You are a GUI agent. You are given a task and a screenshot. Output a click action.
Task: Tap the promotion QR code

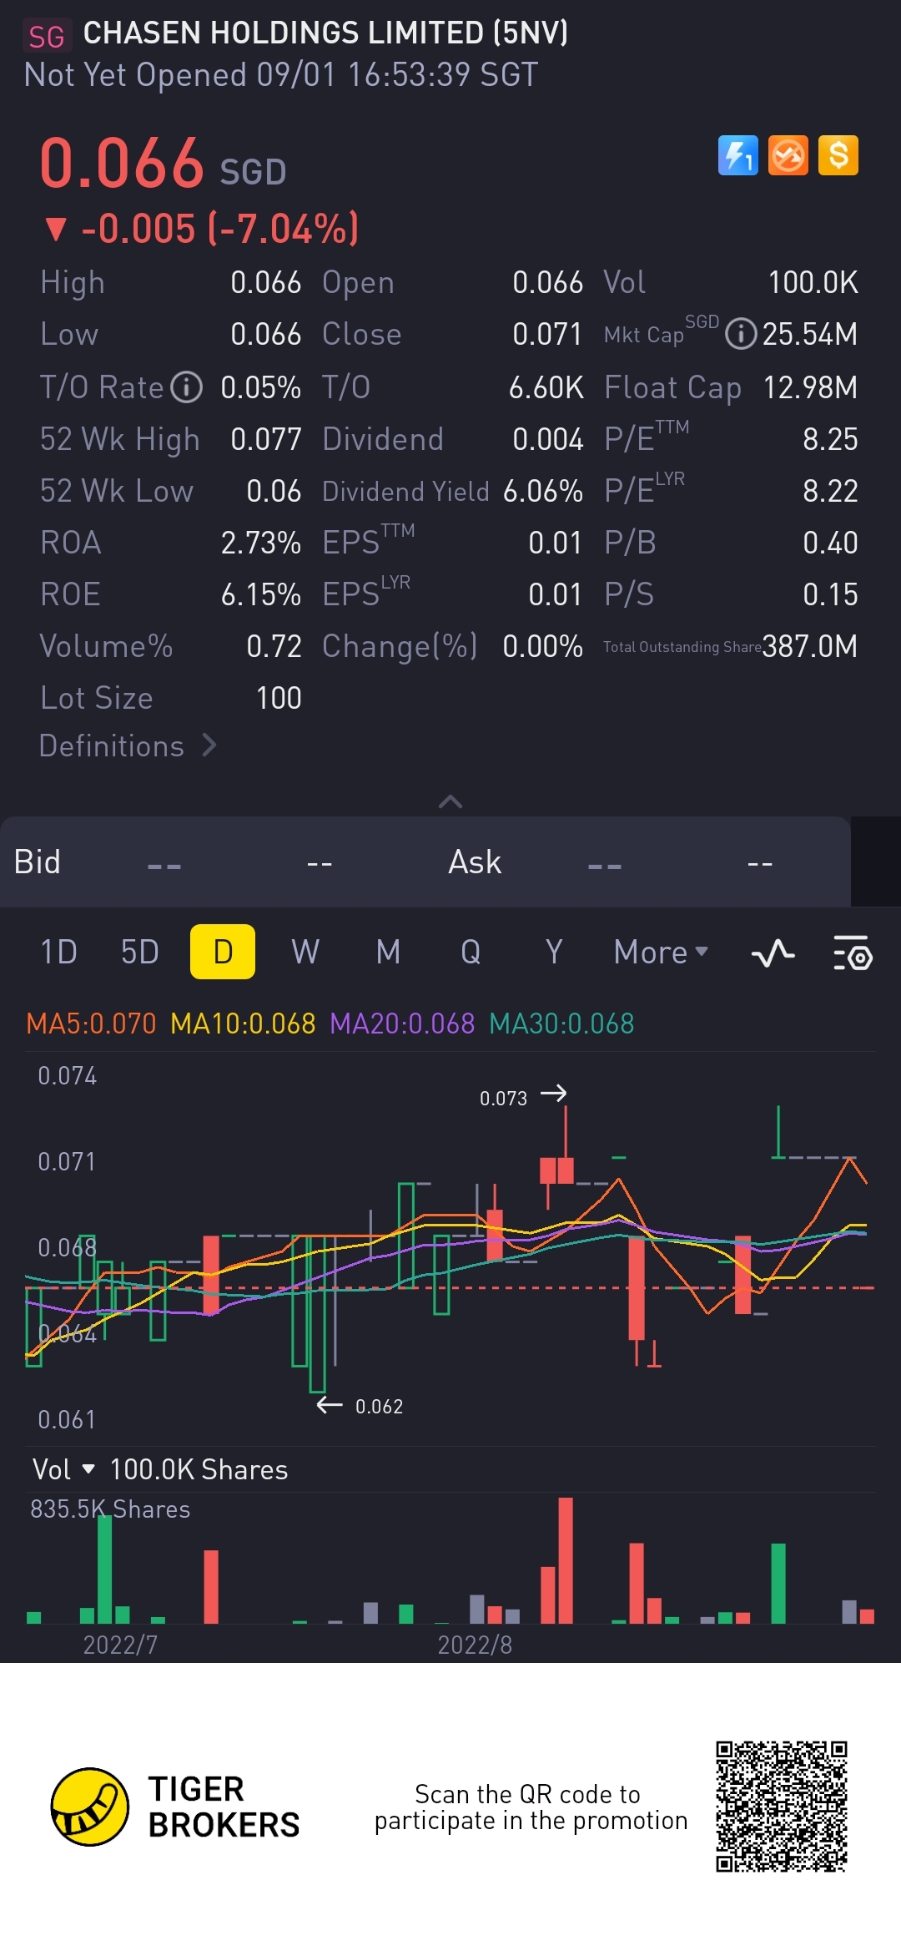(782, 1807)
